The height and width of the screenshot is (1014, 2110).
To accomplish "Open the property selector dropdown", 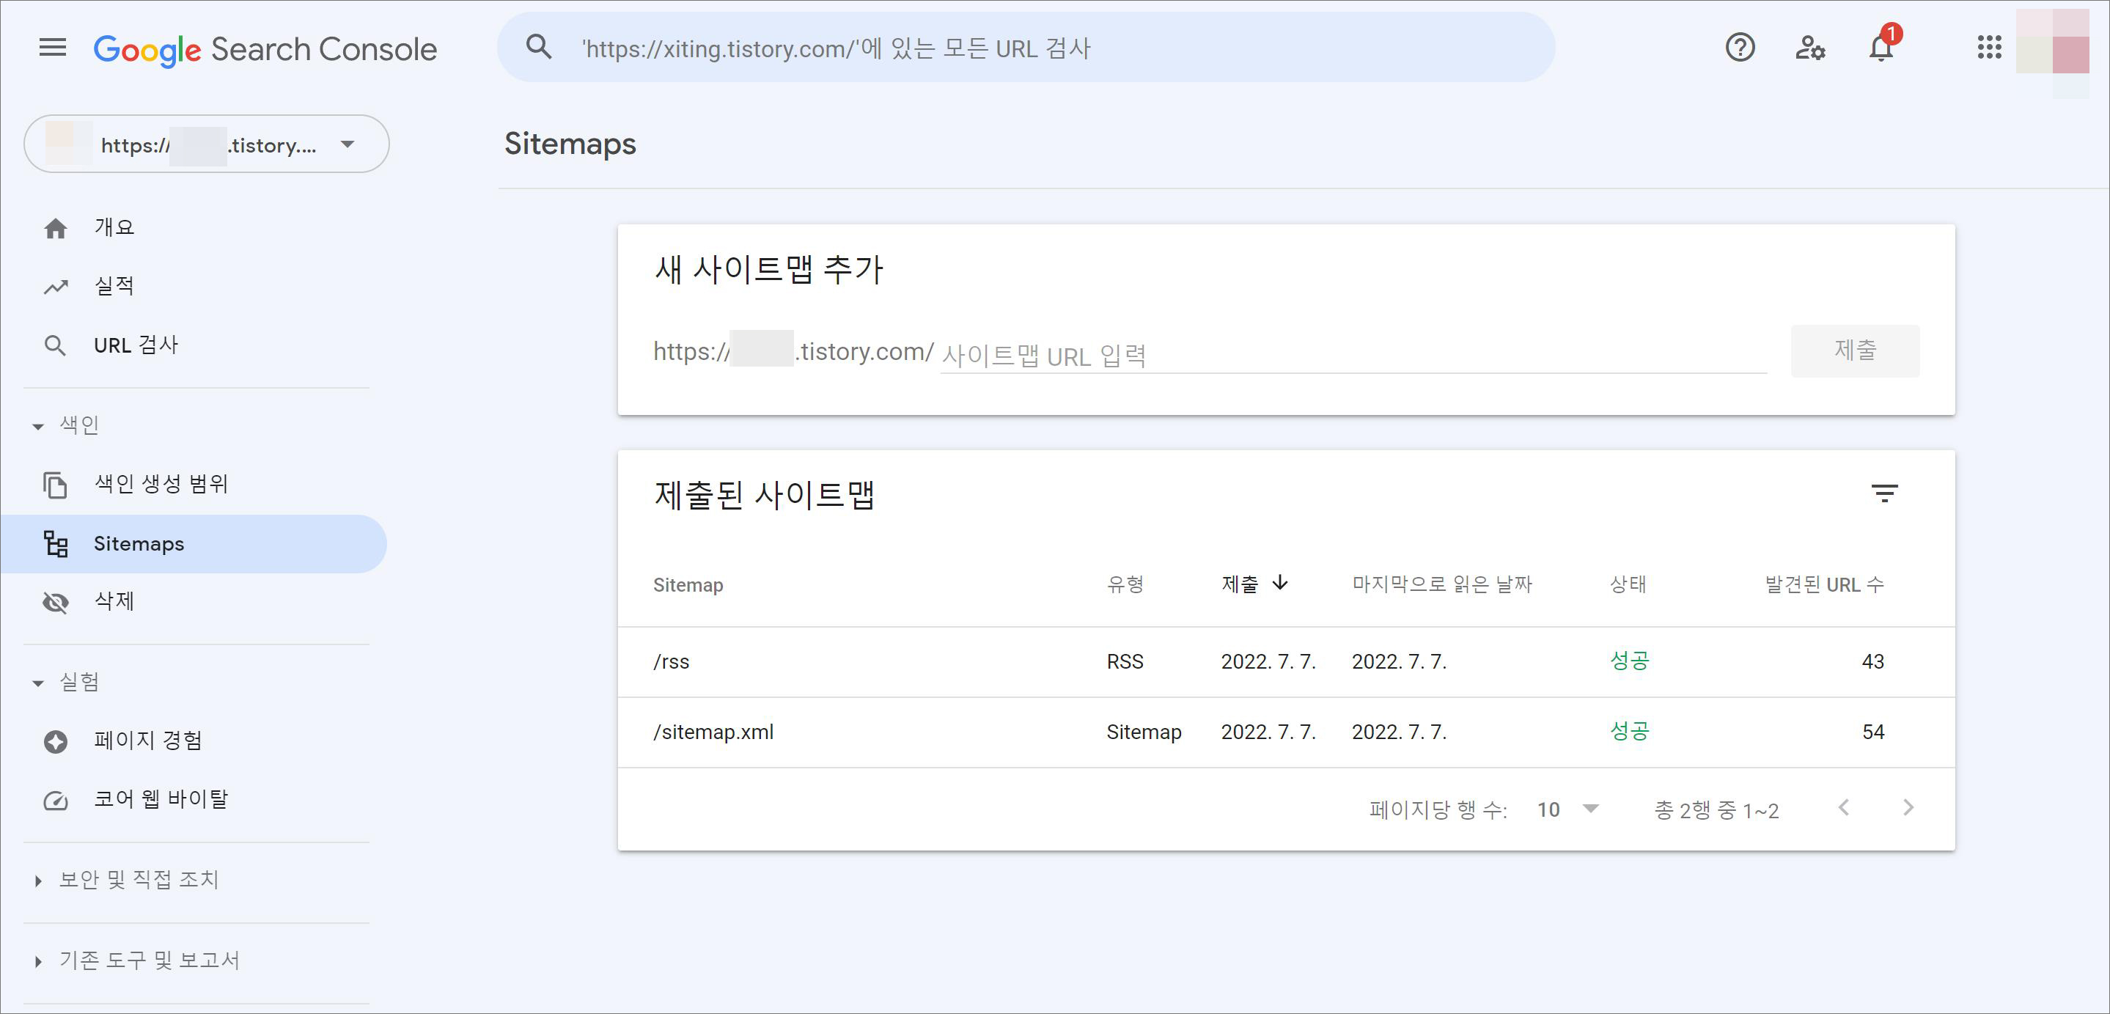I will click(207, 144).
